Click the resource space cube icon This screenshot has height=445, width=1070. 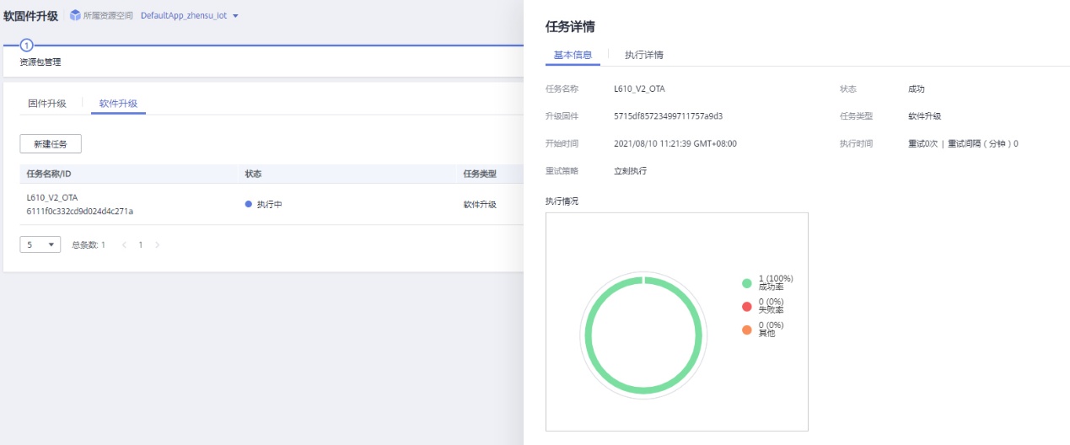click(x=76, y=16)
